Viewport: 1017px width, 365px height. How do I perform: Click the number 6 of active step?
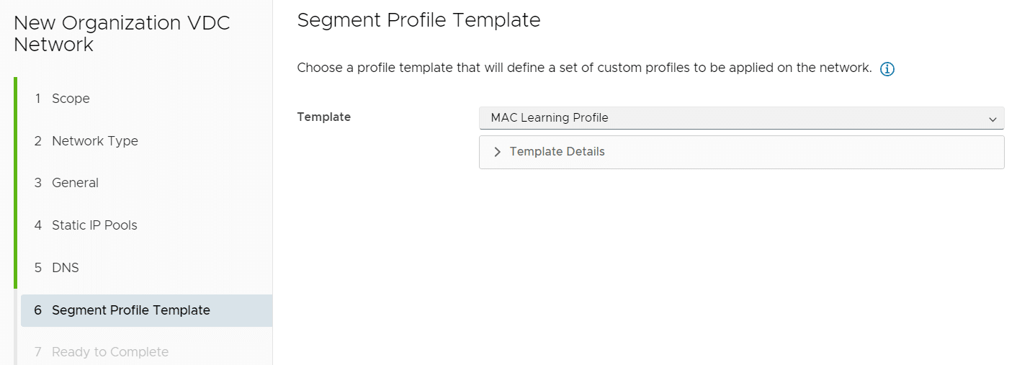[x=37, y=310]
